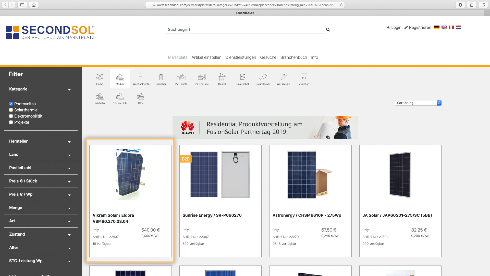The width and height of the screenshot is (490, 276).
Task: Click the Login link
Action: pos(394,27)
